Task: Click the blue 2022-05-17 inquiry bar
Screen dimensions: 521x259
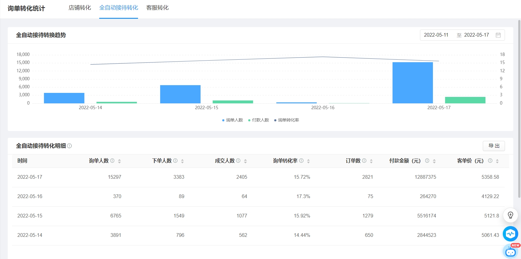Action: 413,83
